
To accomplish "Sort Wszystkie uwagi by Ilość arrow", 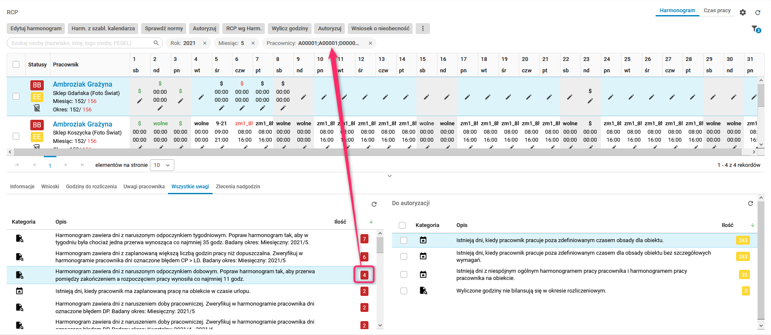I will (x=371, y=222).
